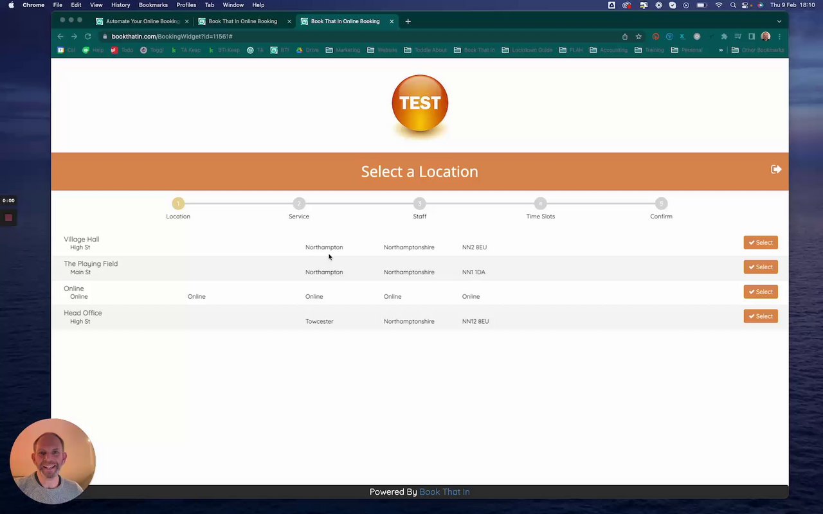Open the Apple menu
This screenshot has width=823, height=514.
coord(11,5)
